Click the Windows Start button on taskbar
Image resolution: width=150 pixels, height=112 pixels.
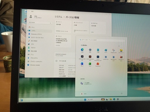[x=85, y=99]
